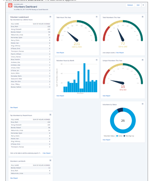Click the Edit button
This screenshot has width=155, height=181.
(x=138, y=5)
